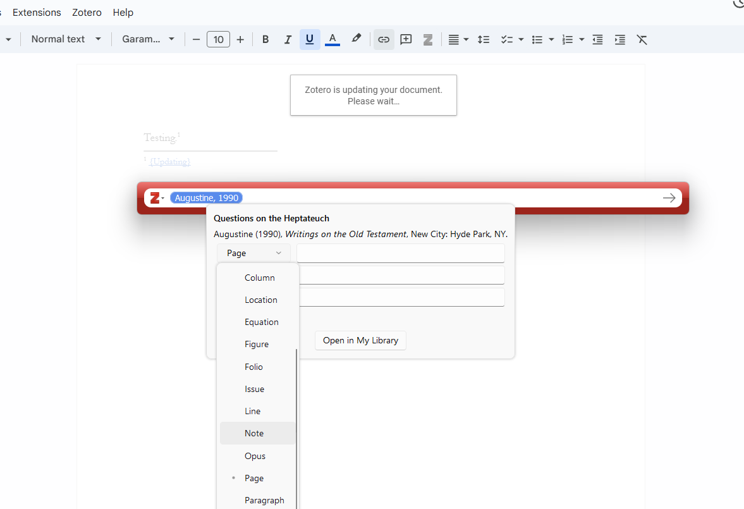
Task: Click the insert link icon
Action: pos(384,39)
